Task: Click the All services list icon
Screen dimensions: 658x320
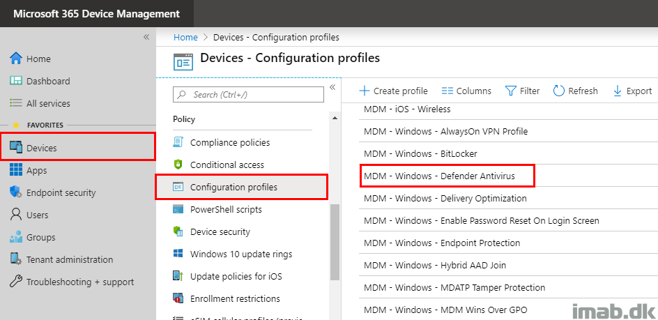Action: 15,103
